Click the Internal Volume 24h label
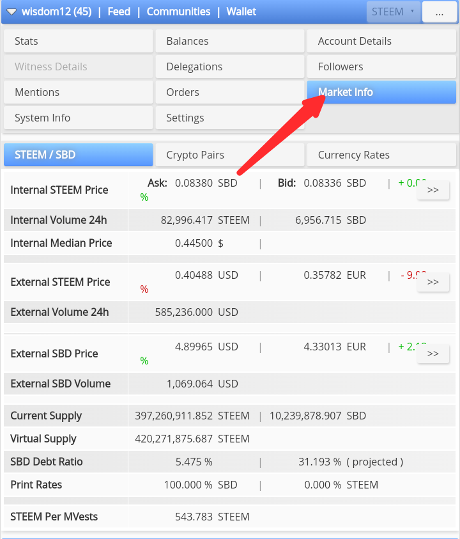The image size is (460, 539). 59,220
